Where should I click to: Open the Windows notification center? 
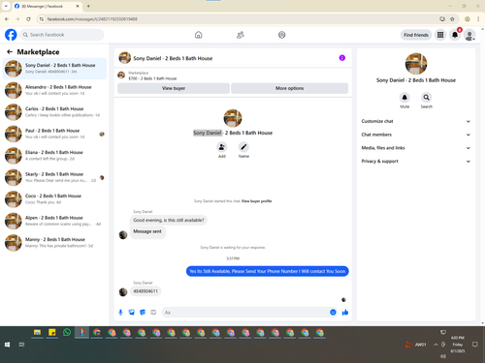pos(474,345)
